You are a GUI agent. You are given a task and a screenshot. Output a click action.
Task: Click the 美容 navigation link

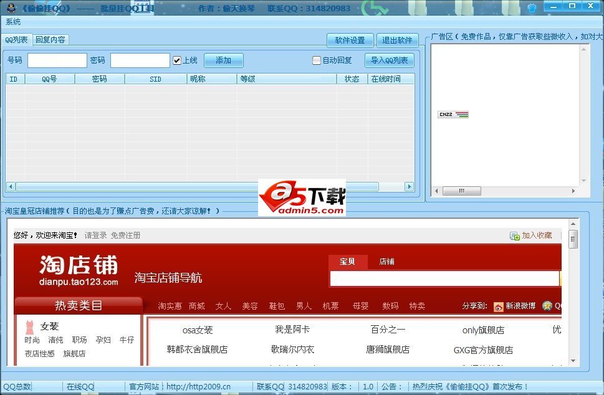[250, 306]
